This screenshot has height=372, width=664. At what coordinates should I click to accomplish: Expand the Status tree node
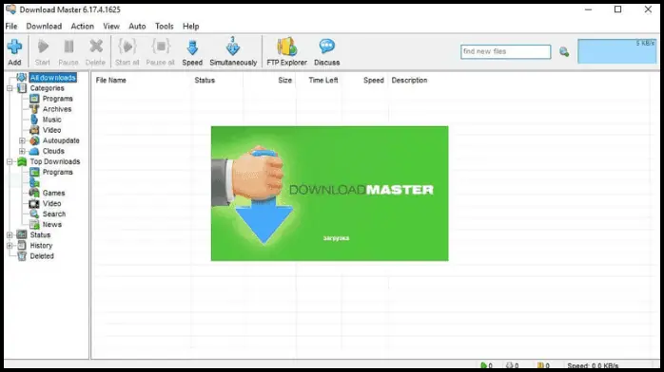(x=10, y=235)
